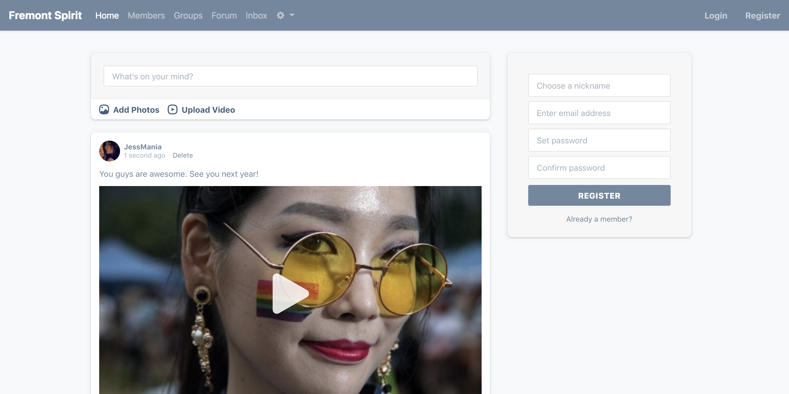Viewport: 789px width, 394px height.
Task: Click the Add Photos image icon
Action: (x=104, y=109)
